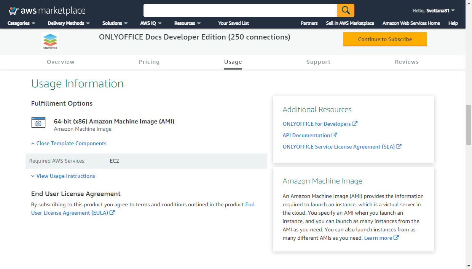Screen dimensions: 472x269
Task: Expand the Solutions dropdown menu
Action: (115, 23)
